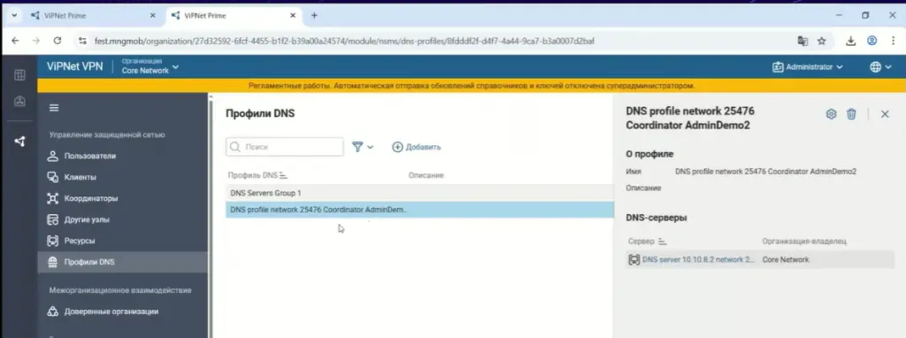Click Core Network owner cell
906x338 pixels.
[786, 260]
